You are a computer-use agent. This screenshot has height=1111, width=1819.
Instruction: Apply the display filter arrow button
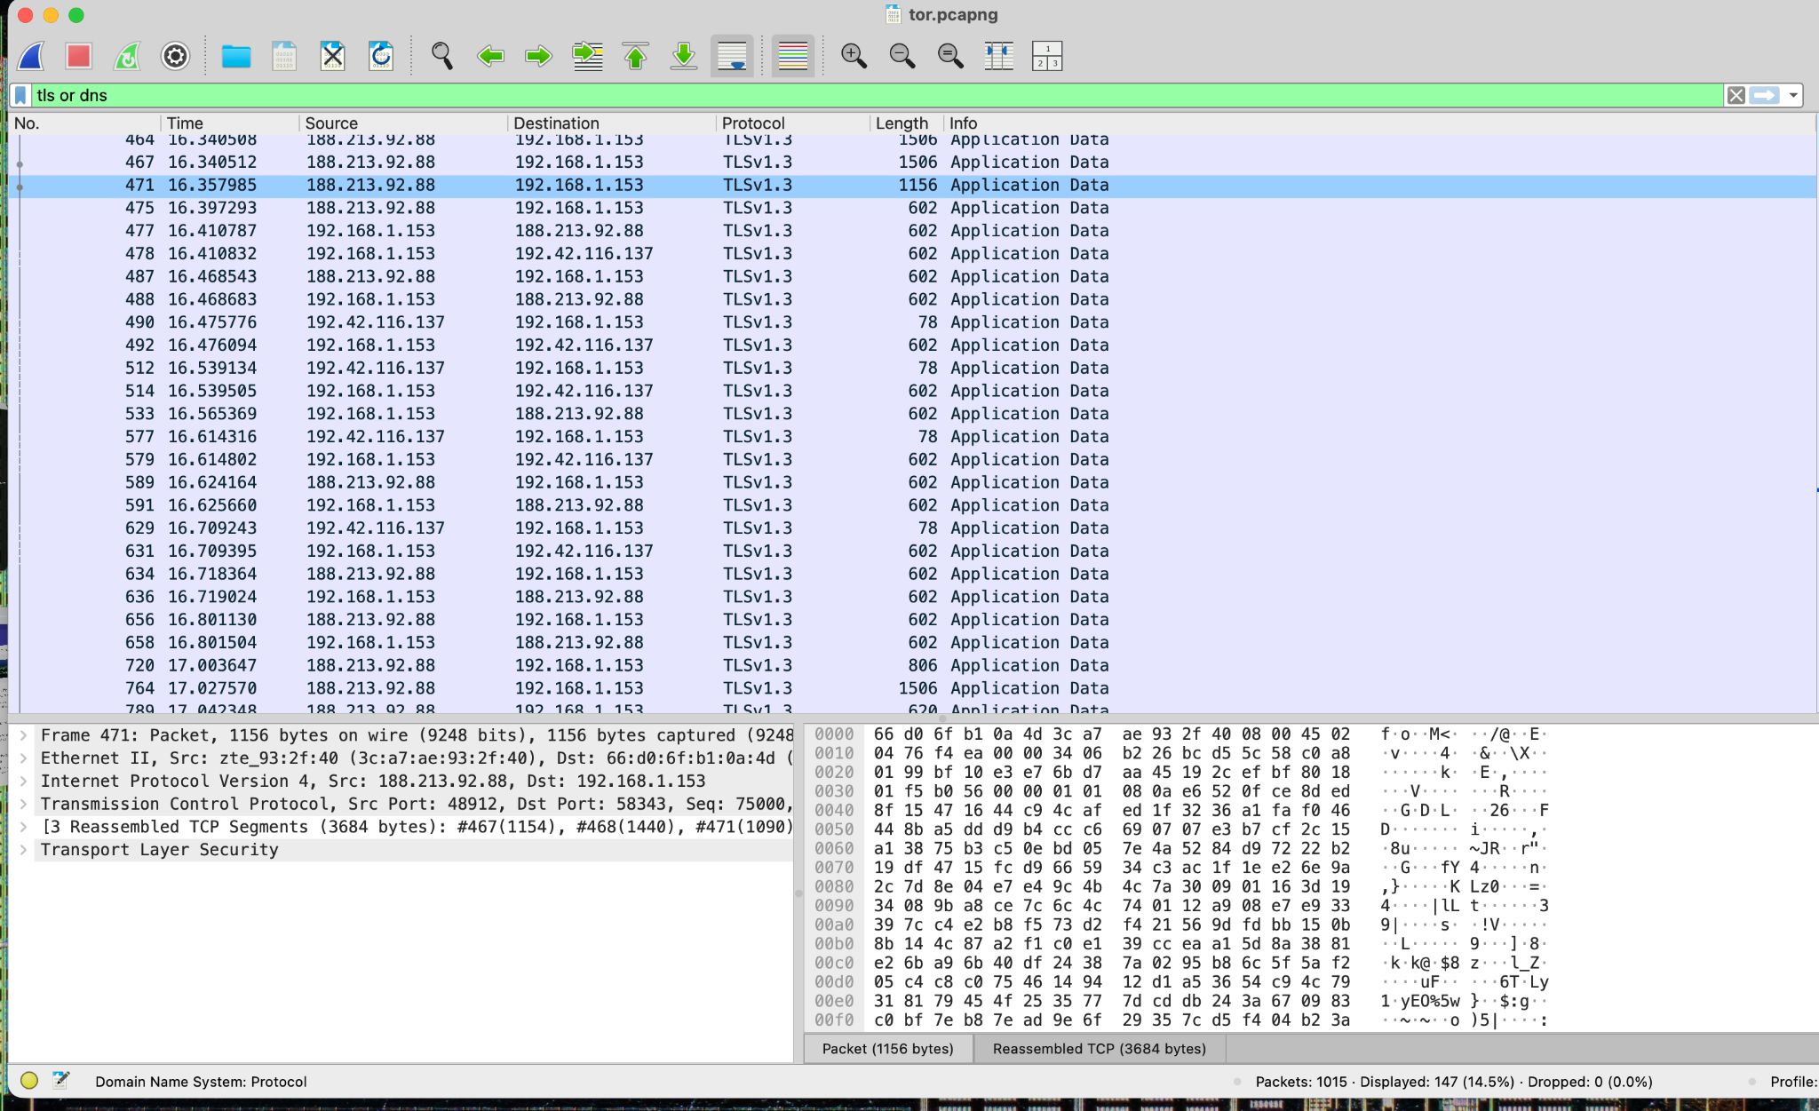point(1765,95)
